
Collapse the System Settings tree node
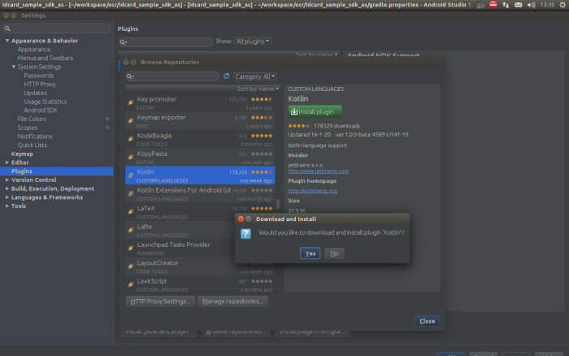[x=14, y=67]
